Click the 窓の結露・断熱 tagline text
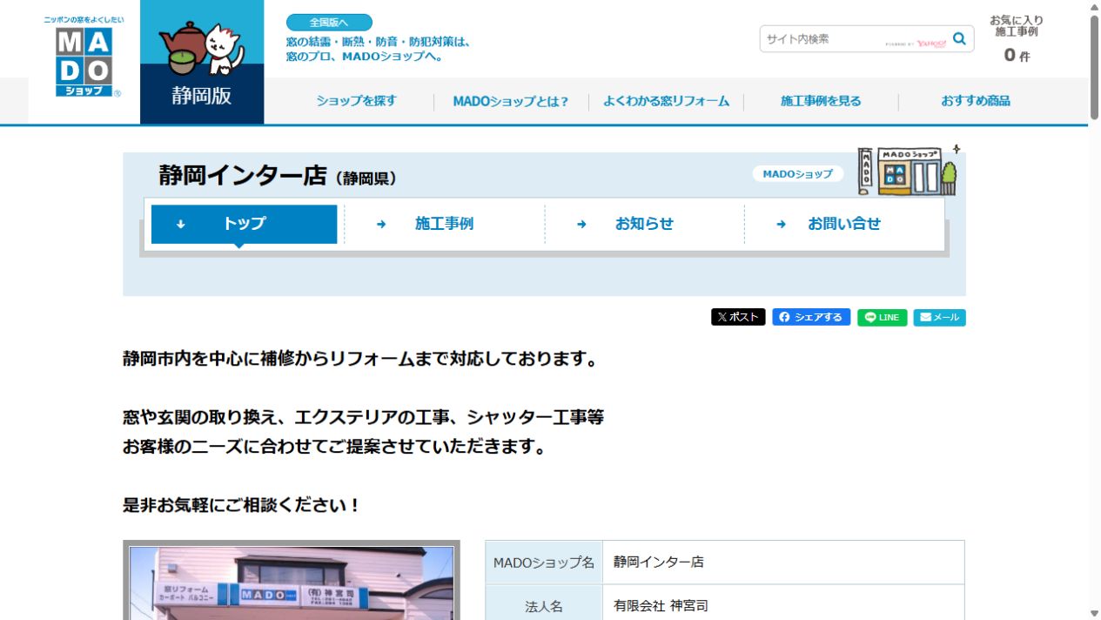1101x620 pixels. [x=379, y=49]
